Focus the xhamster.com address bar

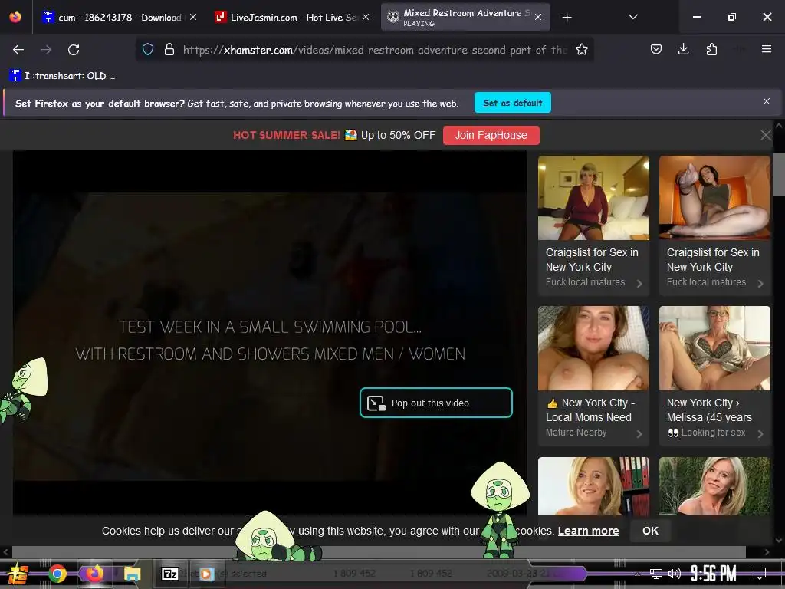374,50
